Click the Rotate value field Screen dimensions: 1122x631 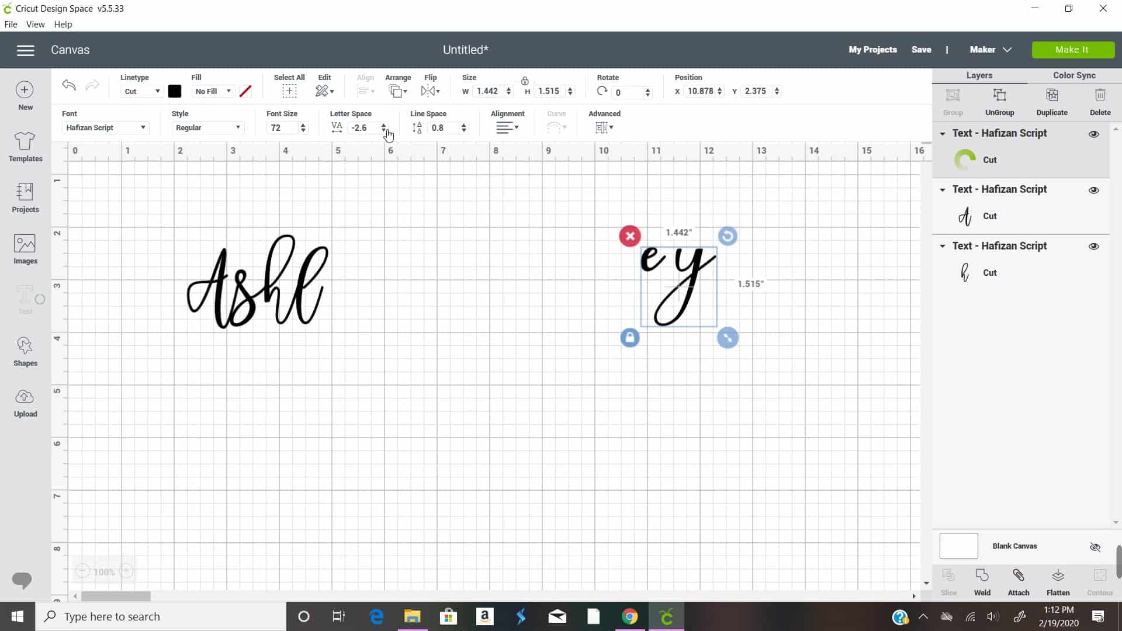628,92
